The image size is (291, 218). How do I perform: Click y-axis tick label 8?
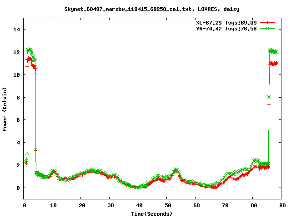(18, 98)
